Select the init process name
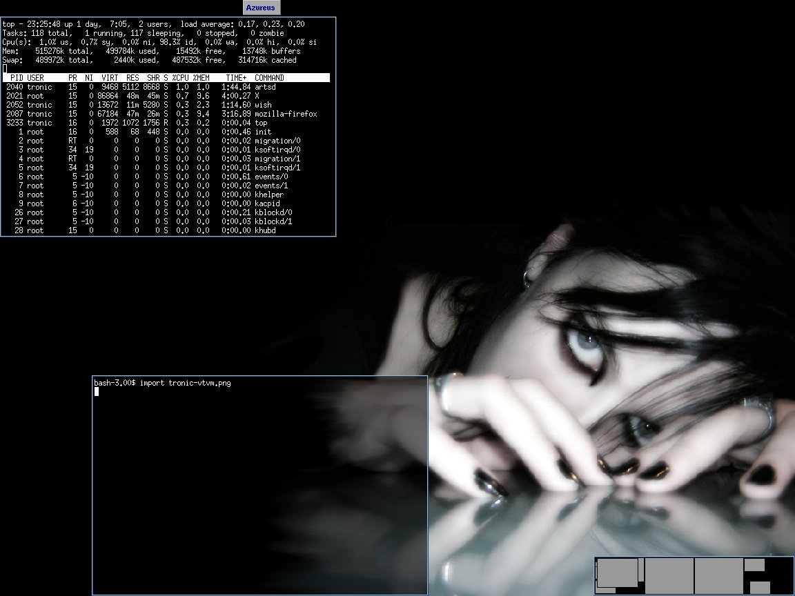Viewport: 795px width, 596px height. (x=263, y=132)
